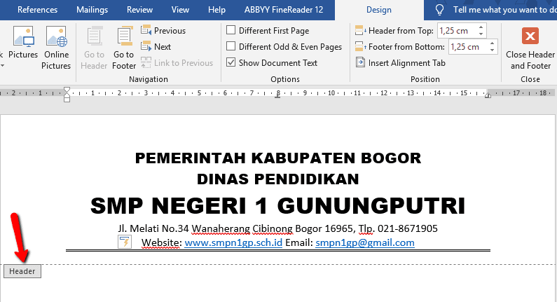The image size is (557, 302).
Task: Increase Footer from Bottom value
Action: (x=492, y=43)
